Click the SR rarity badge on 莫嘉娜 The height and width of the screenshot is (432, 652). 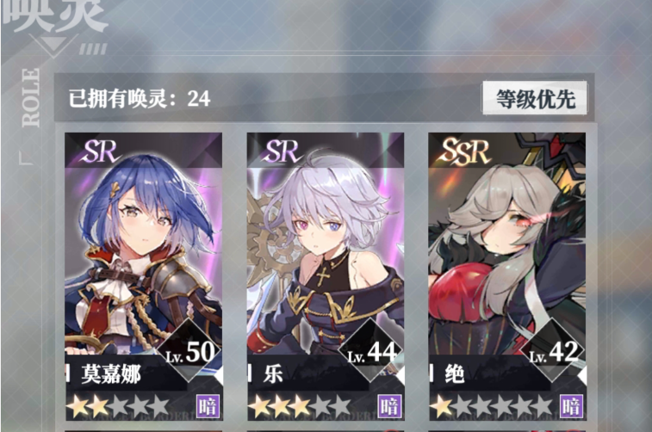[101, 151]
